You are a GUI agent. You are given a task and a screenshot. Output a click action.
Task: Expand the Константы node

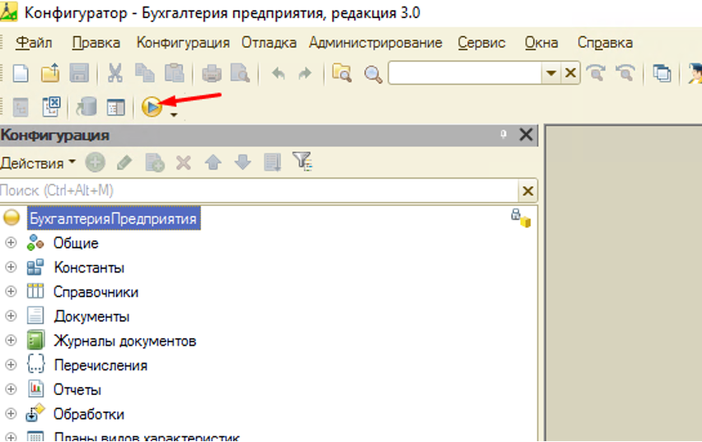[11, 267]
